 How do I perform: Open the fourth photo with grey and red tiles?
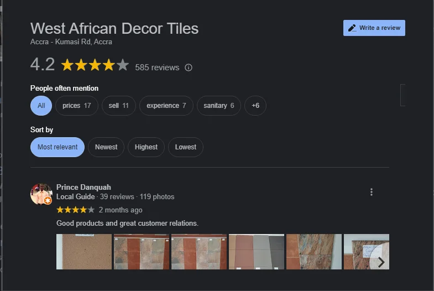click(x=257, y=252)
